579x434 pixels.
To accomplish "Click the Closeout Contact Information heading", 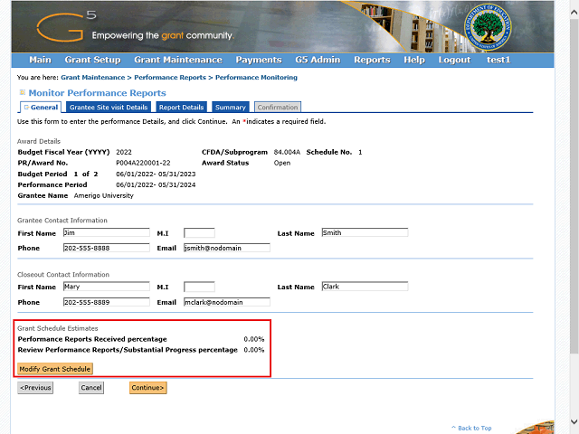I will 63,275.
